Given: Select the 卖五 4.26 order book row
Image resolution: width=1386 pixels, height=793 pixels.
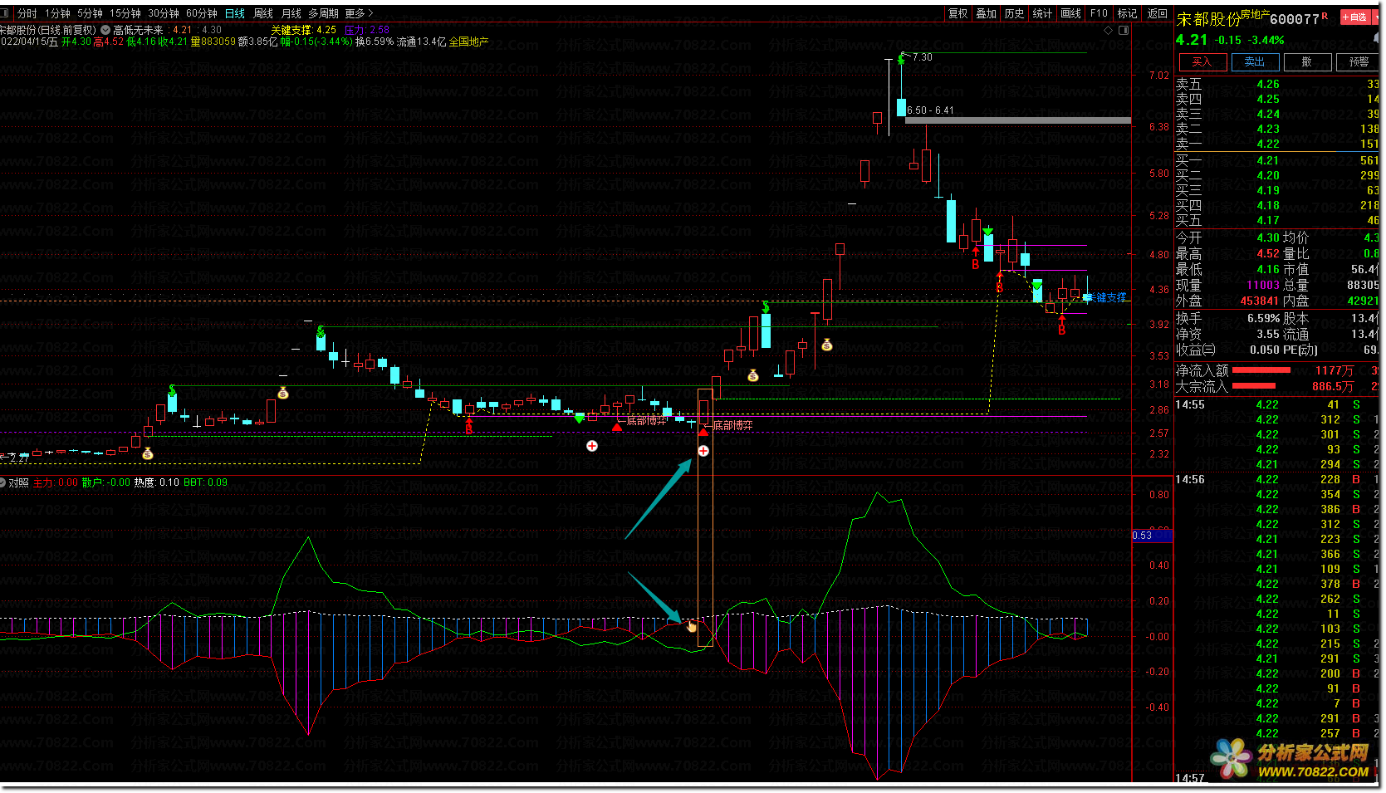Looking at the screenshot, I should [1278, 84].
